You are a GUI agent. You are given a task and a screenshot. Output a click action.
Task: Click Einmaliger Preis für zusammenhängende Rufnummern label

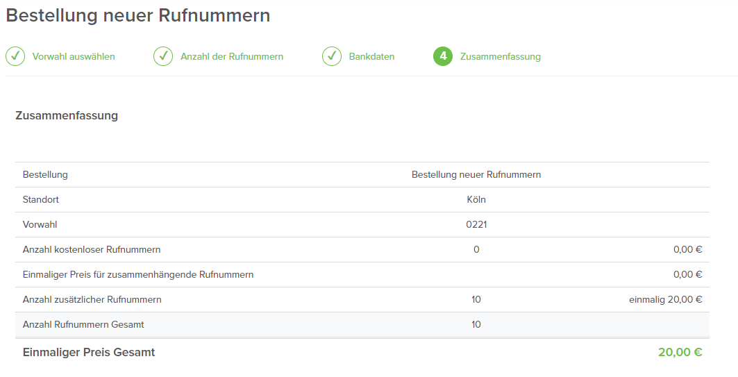coord(138,274)
